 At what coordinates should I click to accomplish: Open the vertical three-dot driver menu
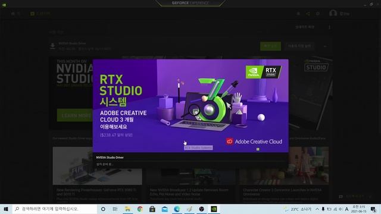pyautogui.click(x=329, y=27)
